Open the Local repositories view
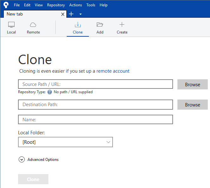210x188 pixels. (x=11, y=28)
